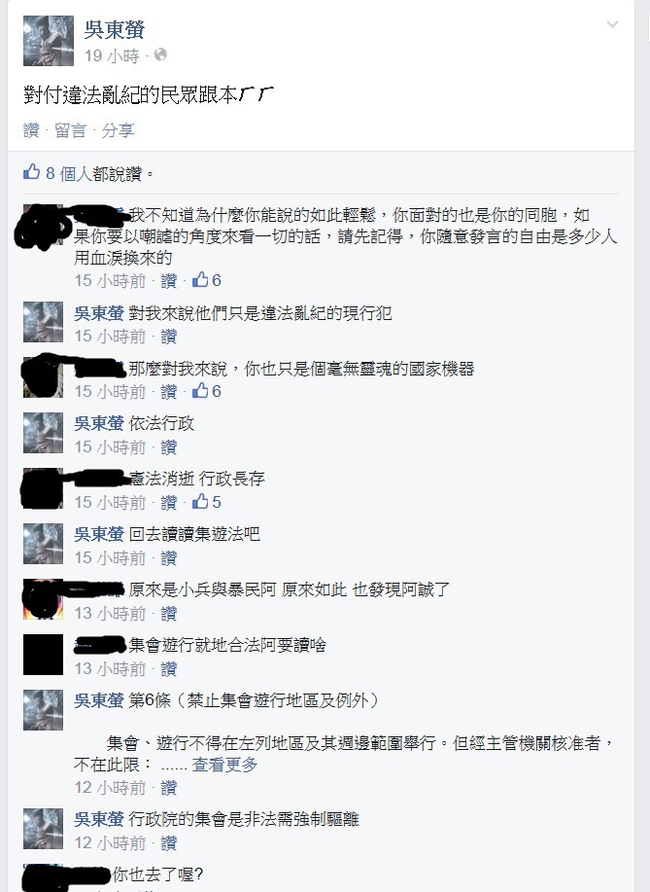Viewport: 650px width, 892px height.
Task: Click the globe public-privacy icon
Action: 160,54
